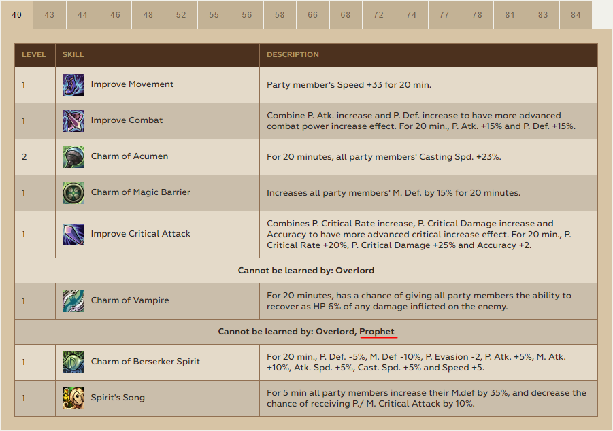Click the Improve Movement skill icon
Image resolution: width=613 pixels, height=431 pixels.
(x=73, y=85)
